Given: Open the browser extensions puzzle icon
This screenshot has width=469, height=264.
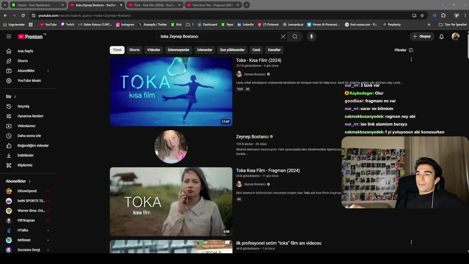Looking at the screenshot, I should tap(443, 15).
